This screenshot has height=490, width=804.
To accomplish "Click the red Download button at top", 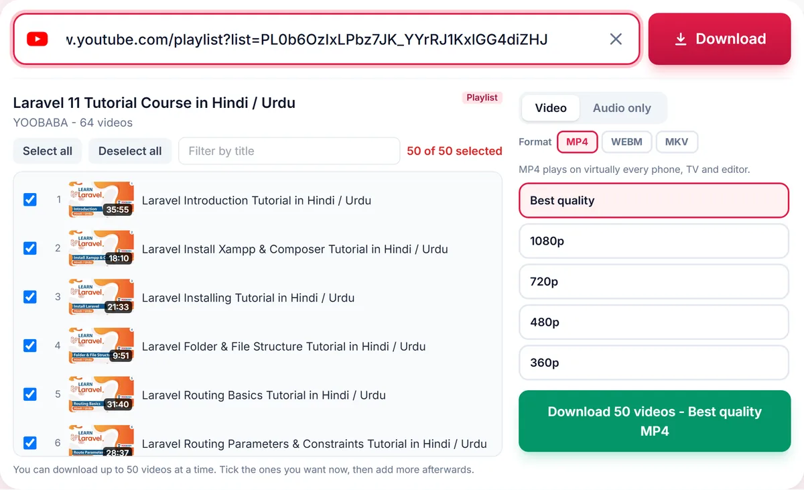I will [720, 39].
